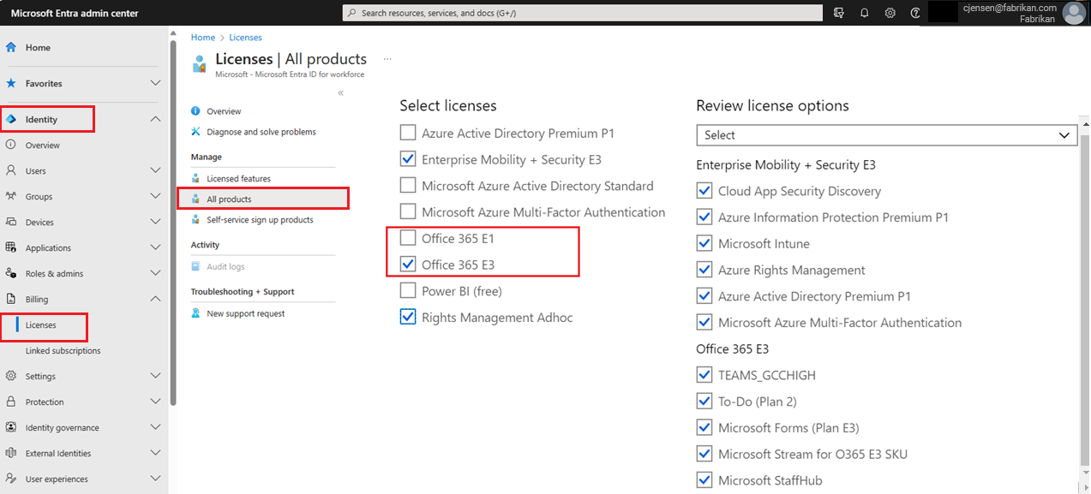Click the Home icon in sidebar
1091x494 pixels.
pyautogui.click(x=11, y=48)
